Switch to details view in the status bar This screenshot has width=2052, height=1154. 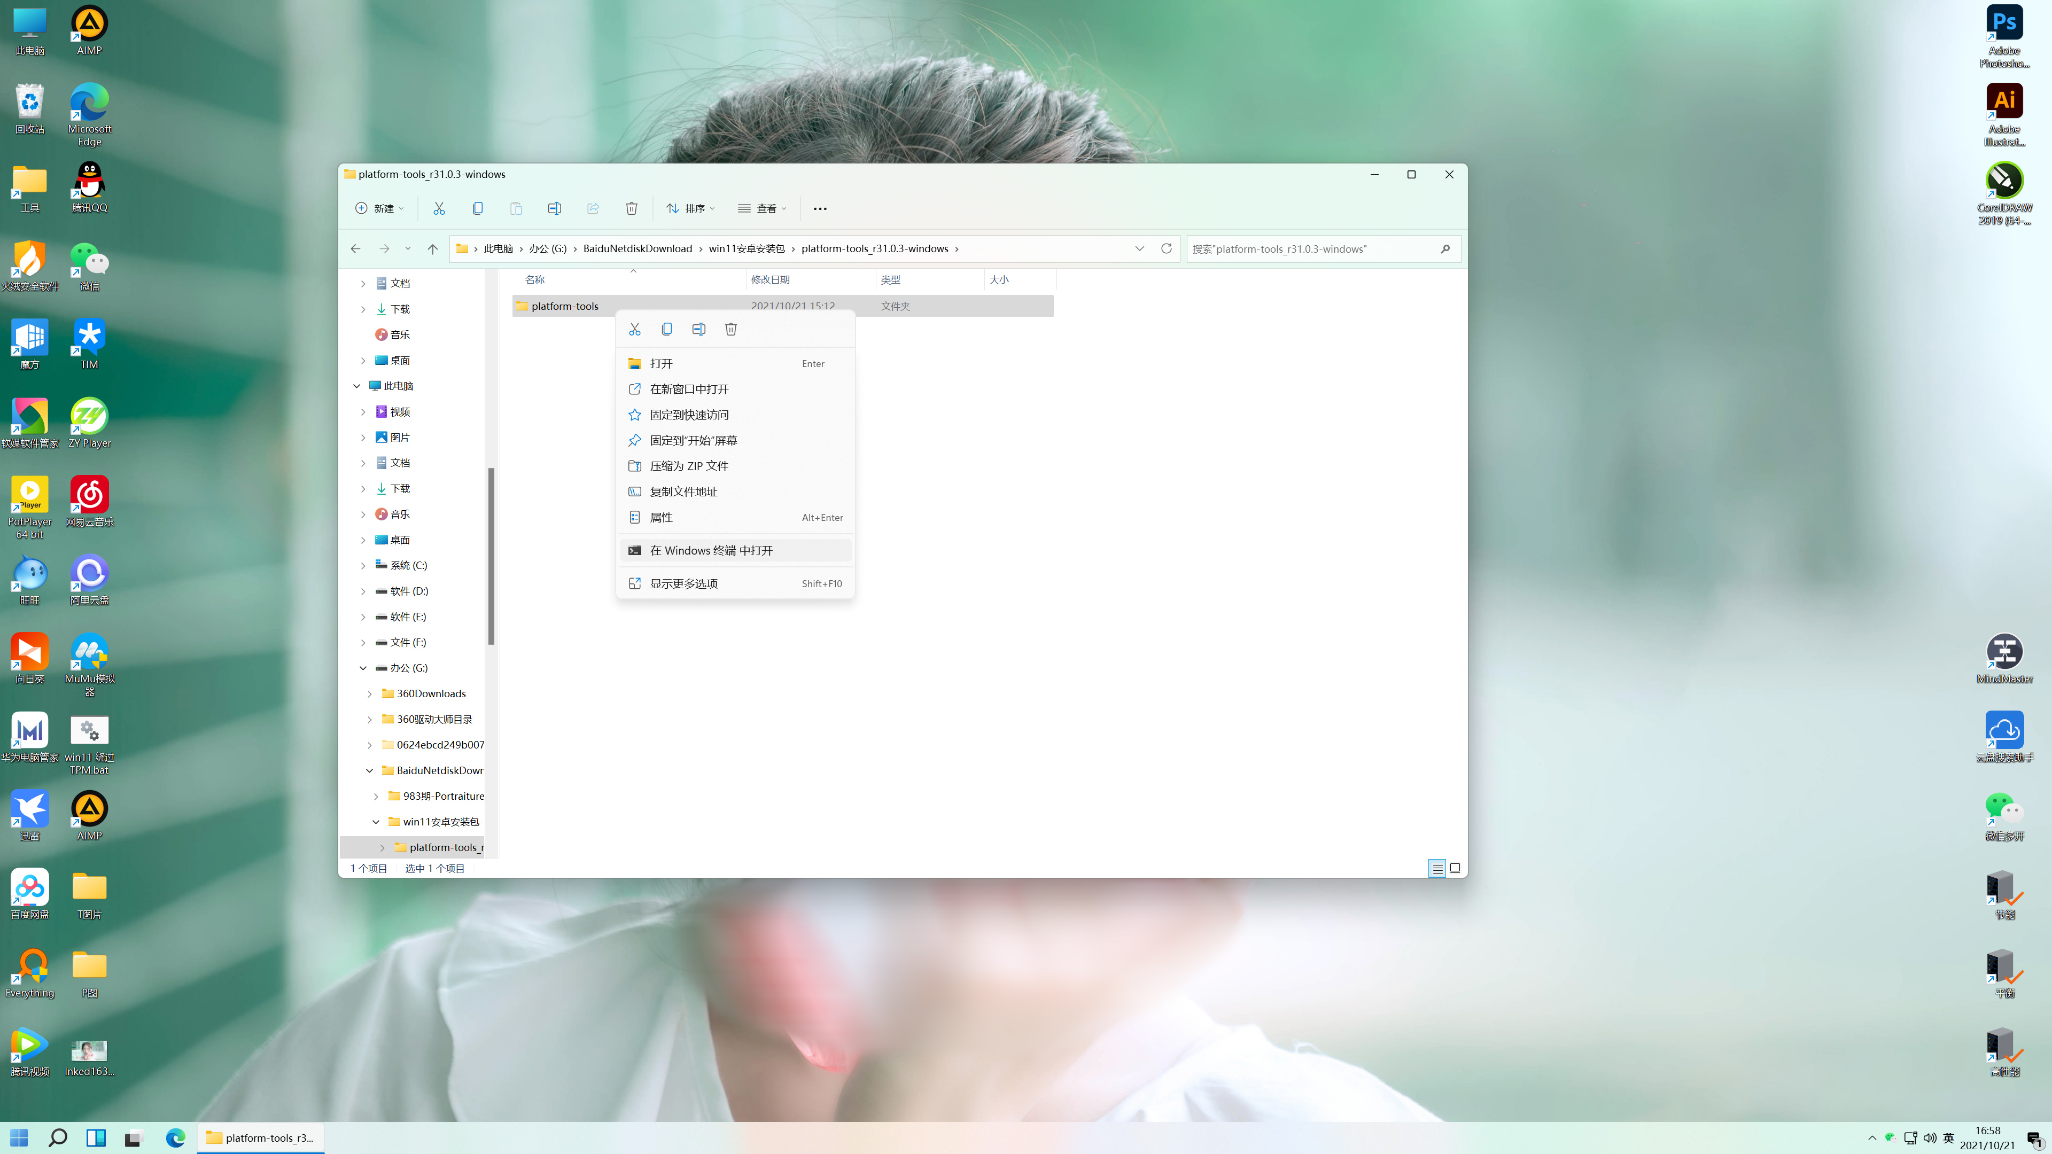click(x=1437, y=868)
